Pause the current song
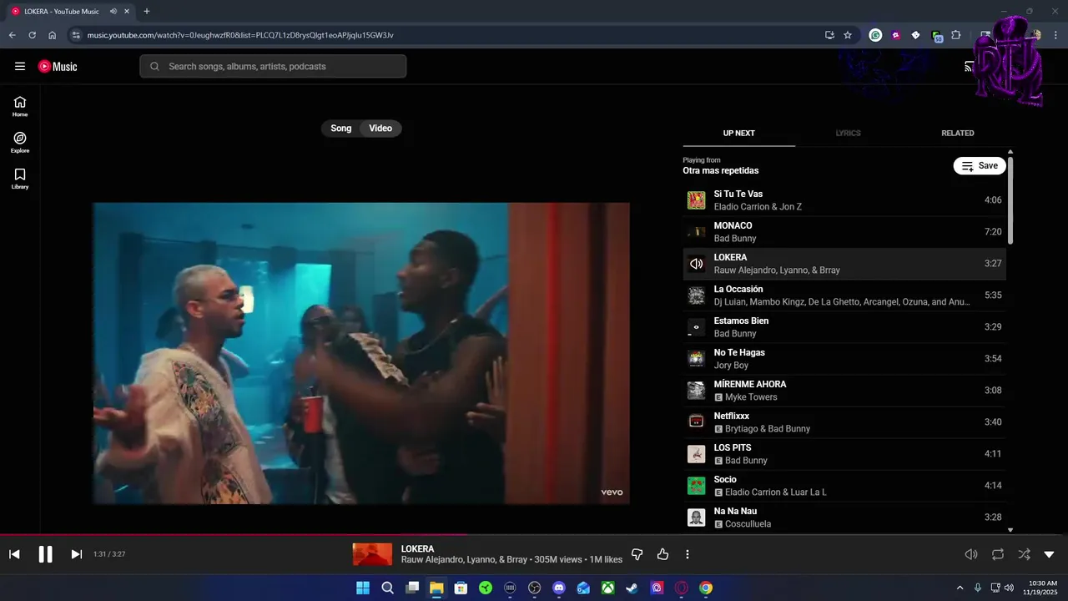Screen dimensions: 1068x601 (x=46, y=554)
